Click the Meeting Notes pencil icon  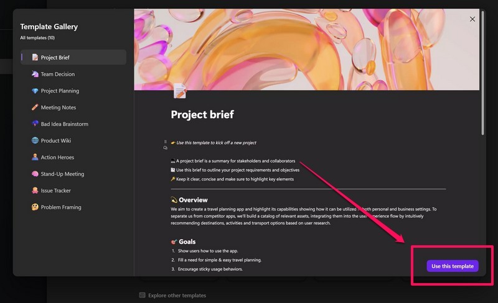[x=35, y=107]
